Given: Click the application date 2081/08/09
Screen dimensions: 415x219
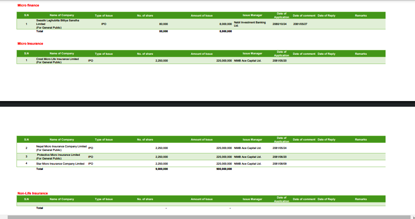Looking at the screenshot, I should coord(279,164).
